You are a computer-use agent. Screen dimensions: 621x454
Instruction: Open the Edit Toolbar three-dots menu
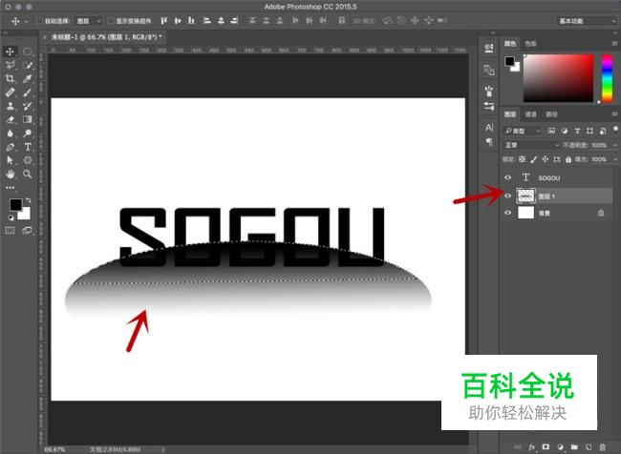(10, 188)
